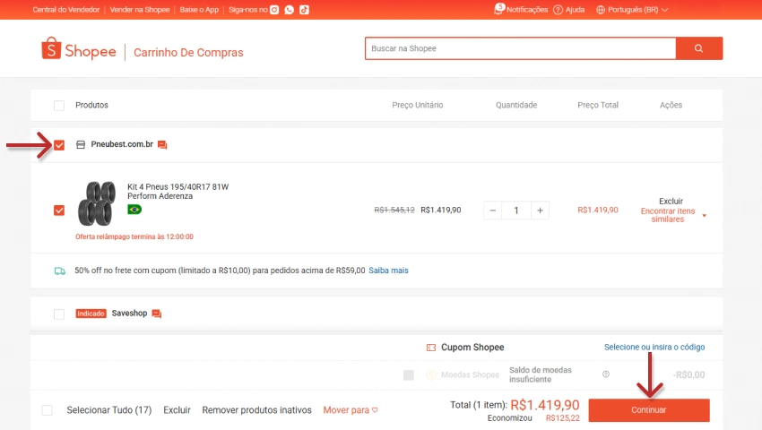Open chat with Pneubest.com.br seller

[162, 145]
